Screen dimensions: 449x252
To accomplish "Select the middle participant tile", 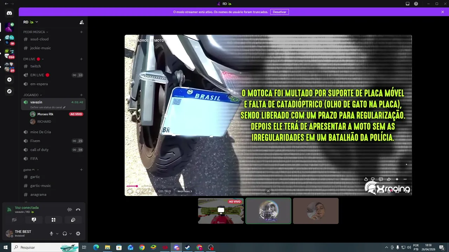I will [268, 211].
